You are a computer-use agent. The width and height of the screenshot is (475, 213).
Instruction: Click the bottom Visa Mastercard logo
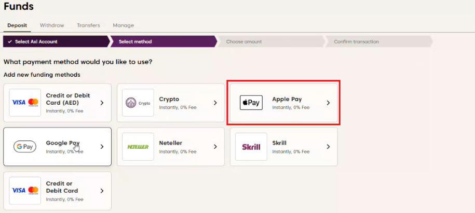[25, 190]
